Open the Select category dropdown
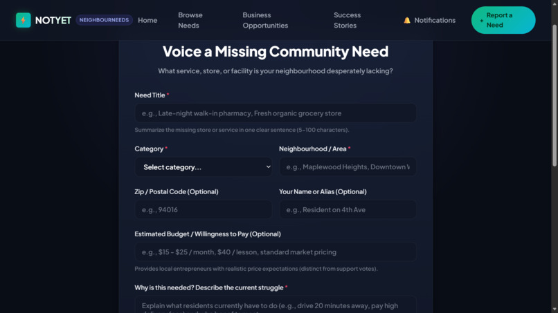Image resolution: width=558 pixels, height=313 pixels. coord(204,167)
